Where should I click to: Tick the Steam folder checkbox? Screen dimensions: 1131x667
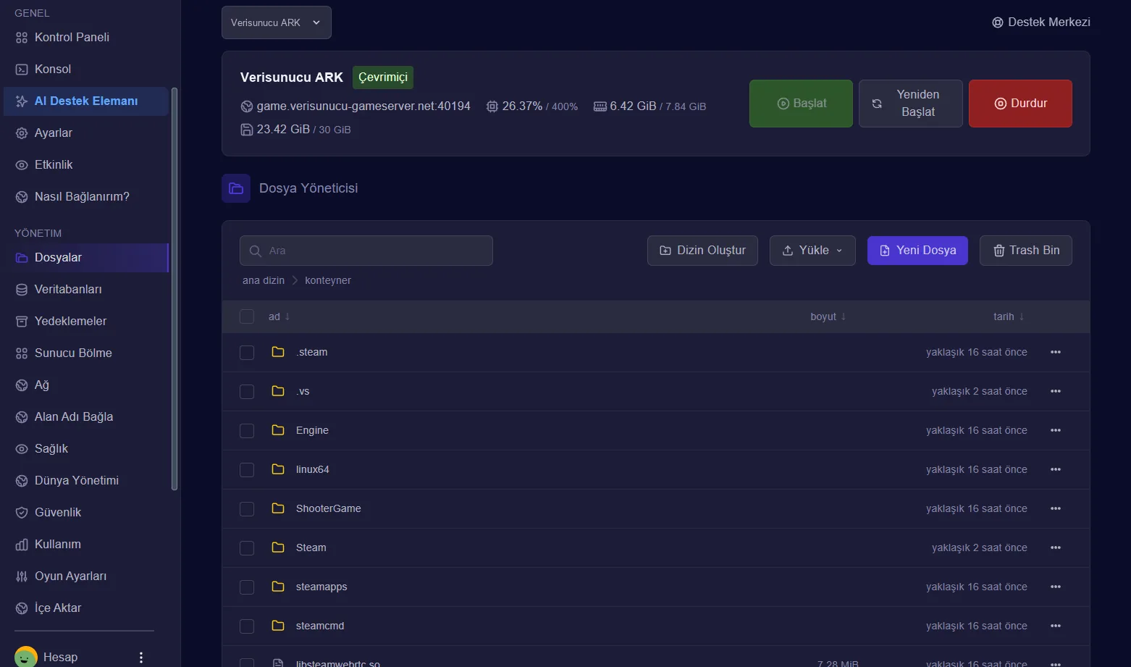point(247,548)
